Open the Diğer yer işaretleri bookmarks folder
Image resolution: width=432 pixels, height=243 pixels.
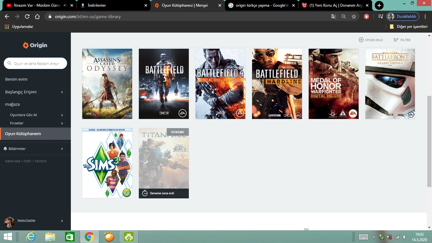click(x=409, y=27)
